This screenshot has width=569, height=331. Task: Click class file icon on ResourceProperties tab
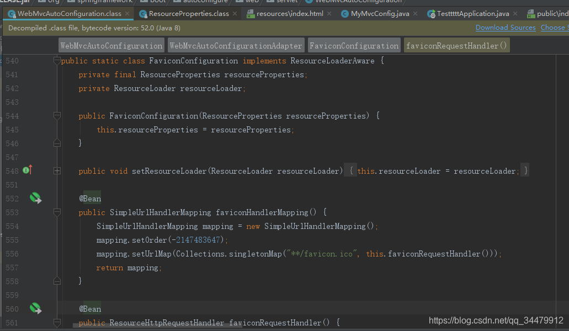143,14
